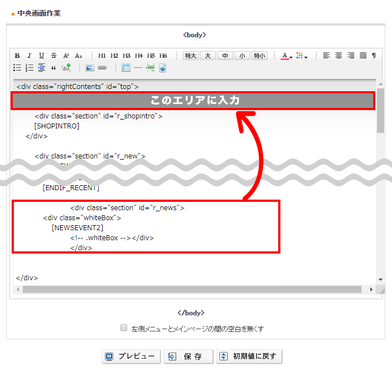This screenshot has width=392, height=377.
Task: Insert a table with the table icon
Action: pos(126,68)
